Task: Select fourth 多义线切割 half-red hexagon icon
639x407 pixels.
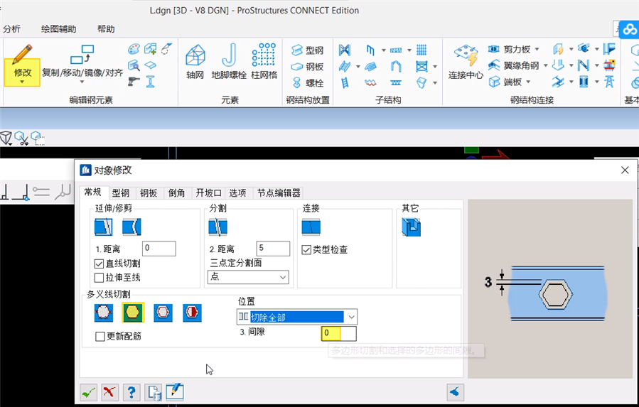Action: pos(192,313)
